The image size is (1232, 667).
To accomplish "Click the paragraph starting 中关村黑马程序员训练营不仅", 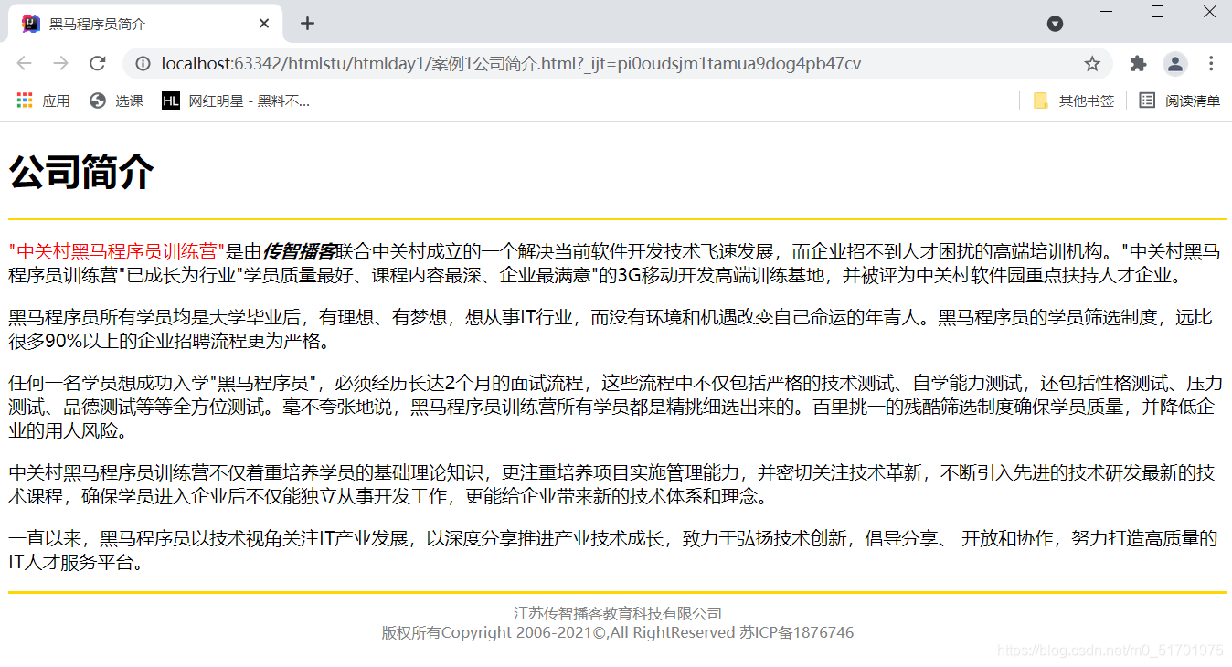I will point(611,484).
